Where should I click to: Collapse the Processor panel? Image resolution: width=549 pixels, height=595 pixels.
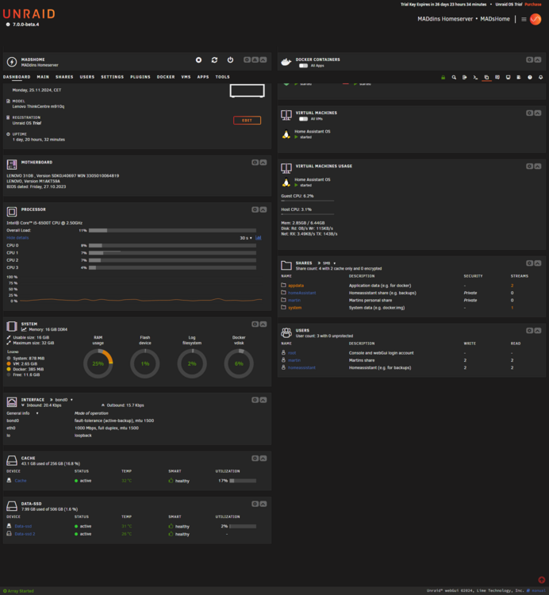coord(263,209)
